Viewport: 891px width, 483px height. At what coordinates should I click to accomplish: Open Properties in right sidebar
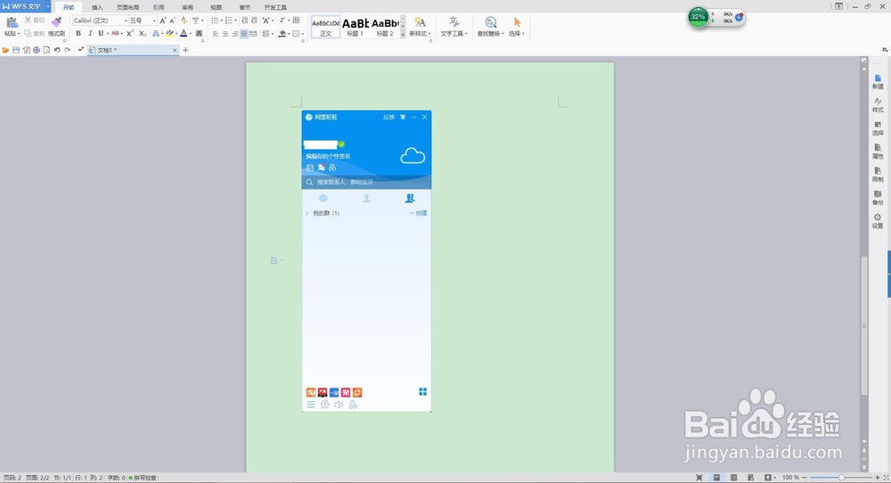point(878,151)
